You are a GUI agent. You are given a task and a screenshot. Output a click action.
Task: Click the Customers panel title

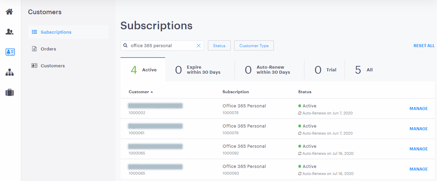click(x=45, y=12)
